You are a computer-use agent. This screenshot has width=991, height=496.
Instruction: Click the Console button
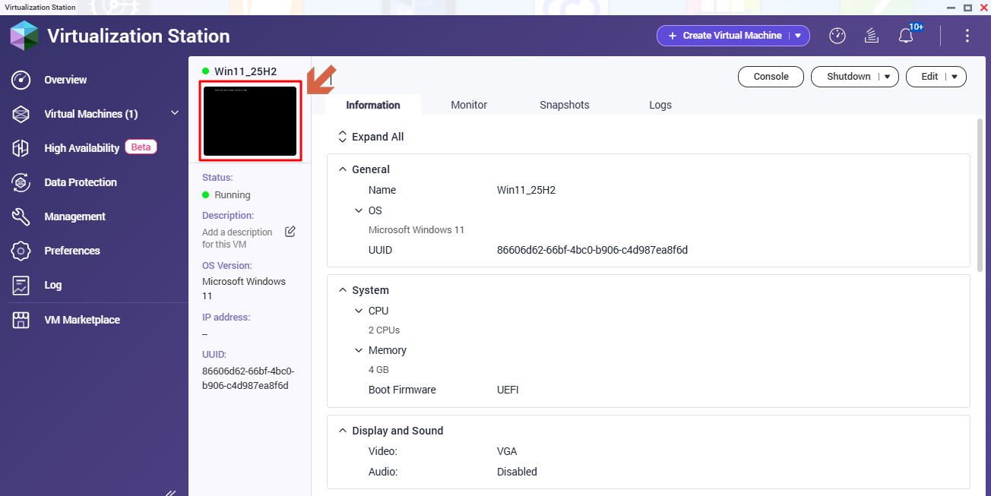(771, 77)
